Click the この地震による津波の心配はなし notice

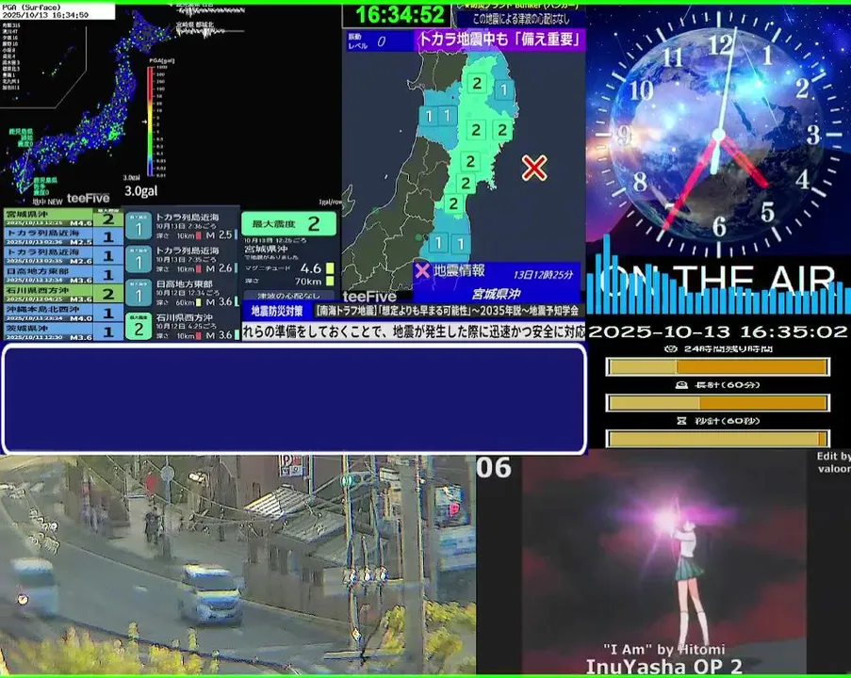pos(521,19)
